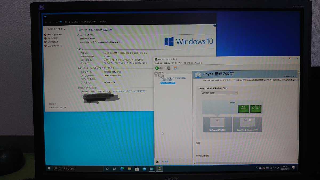
Task: Click the System window help question icon
Action: (215, 26)
